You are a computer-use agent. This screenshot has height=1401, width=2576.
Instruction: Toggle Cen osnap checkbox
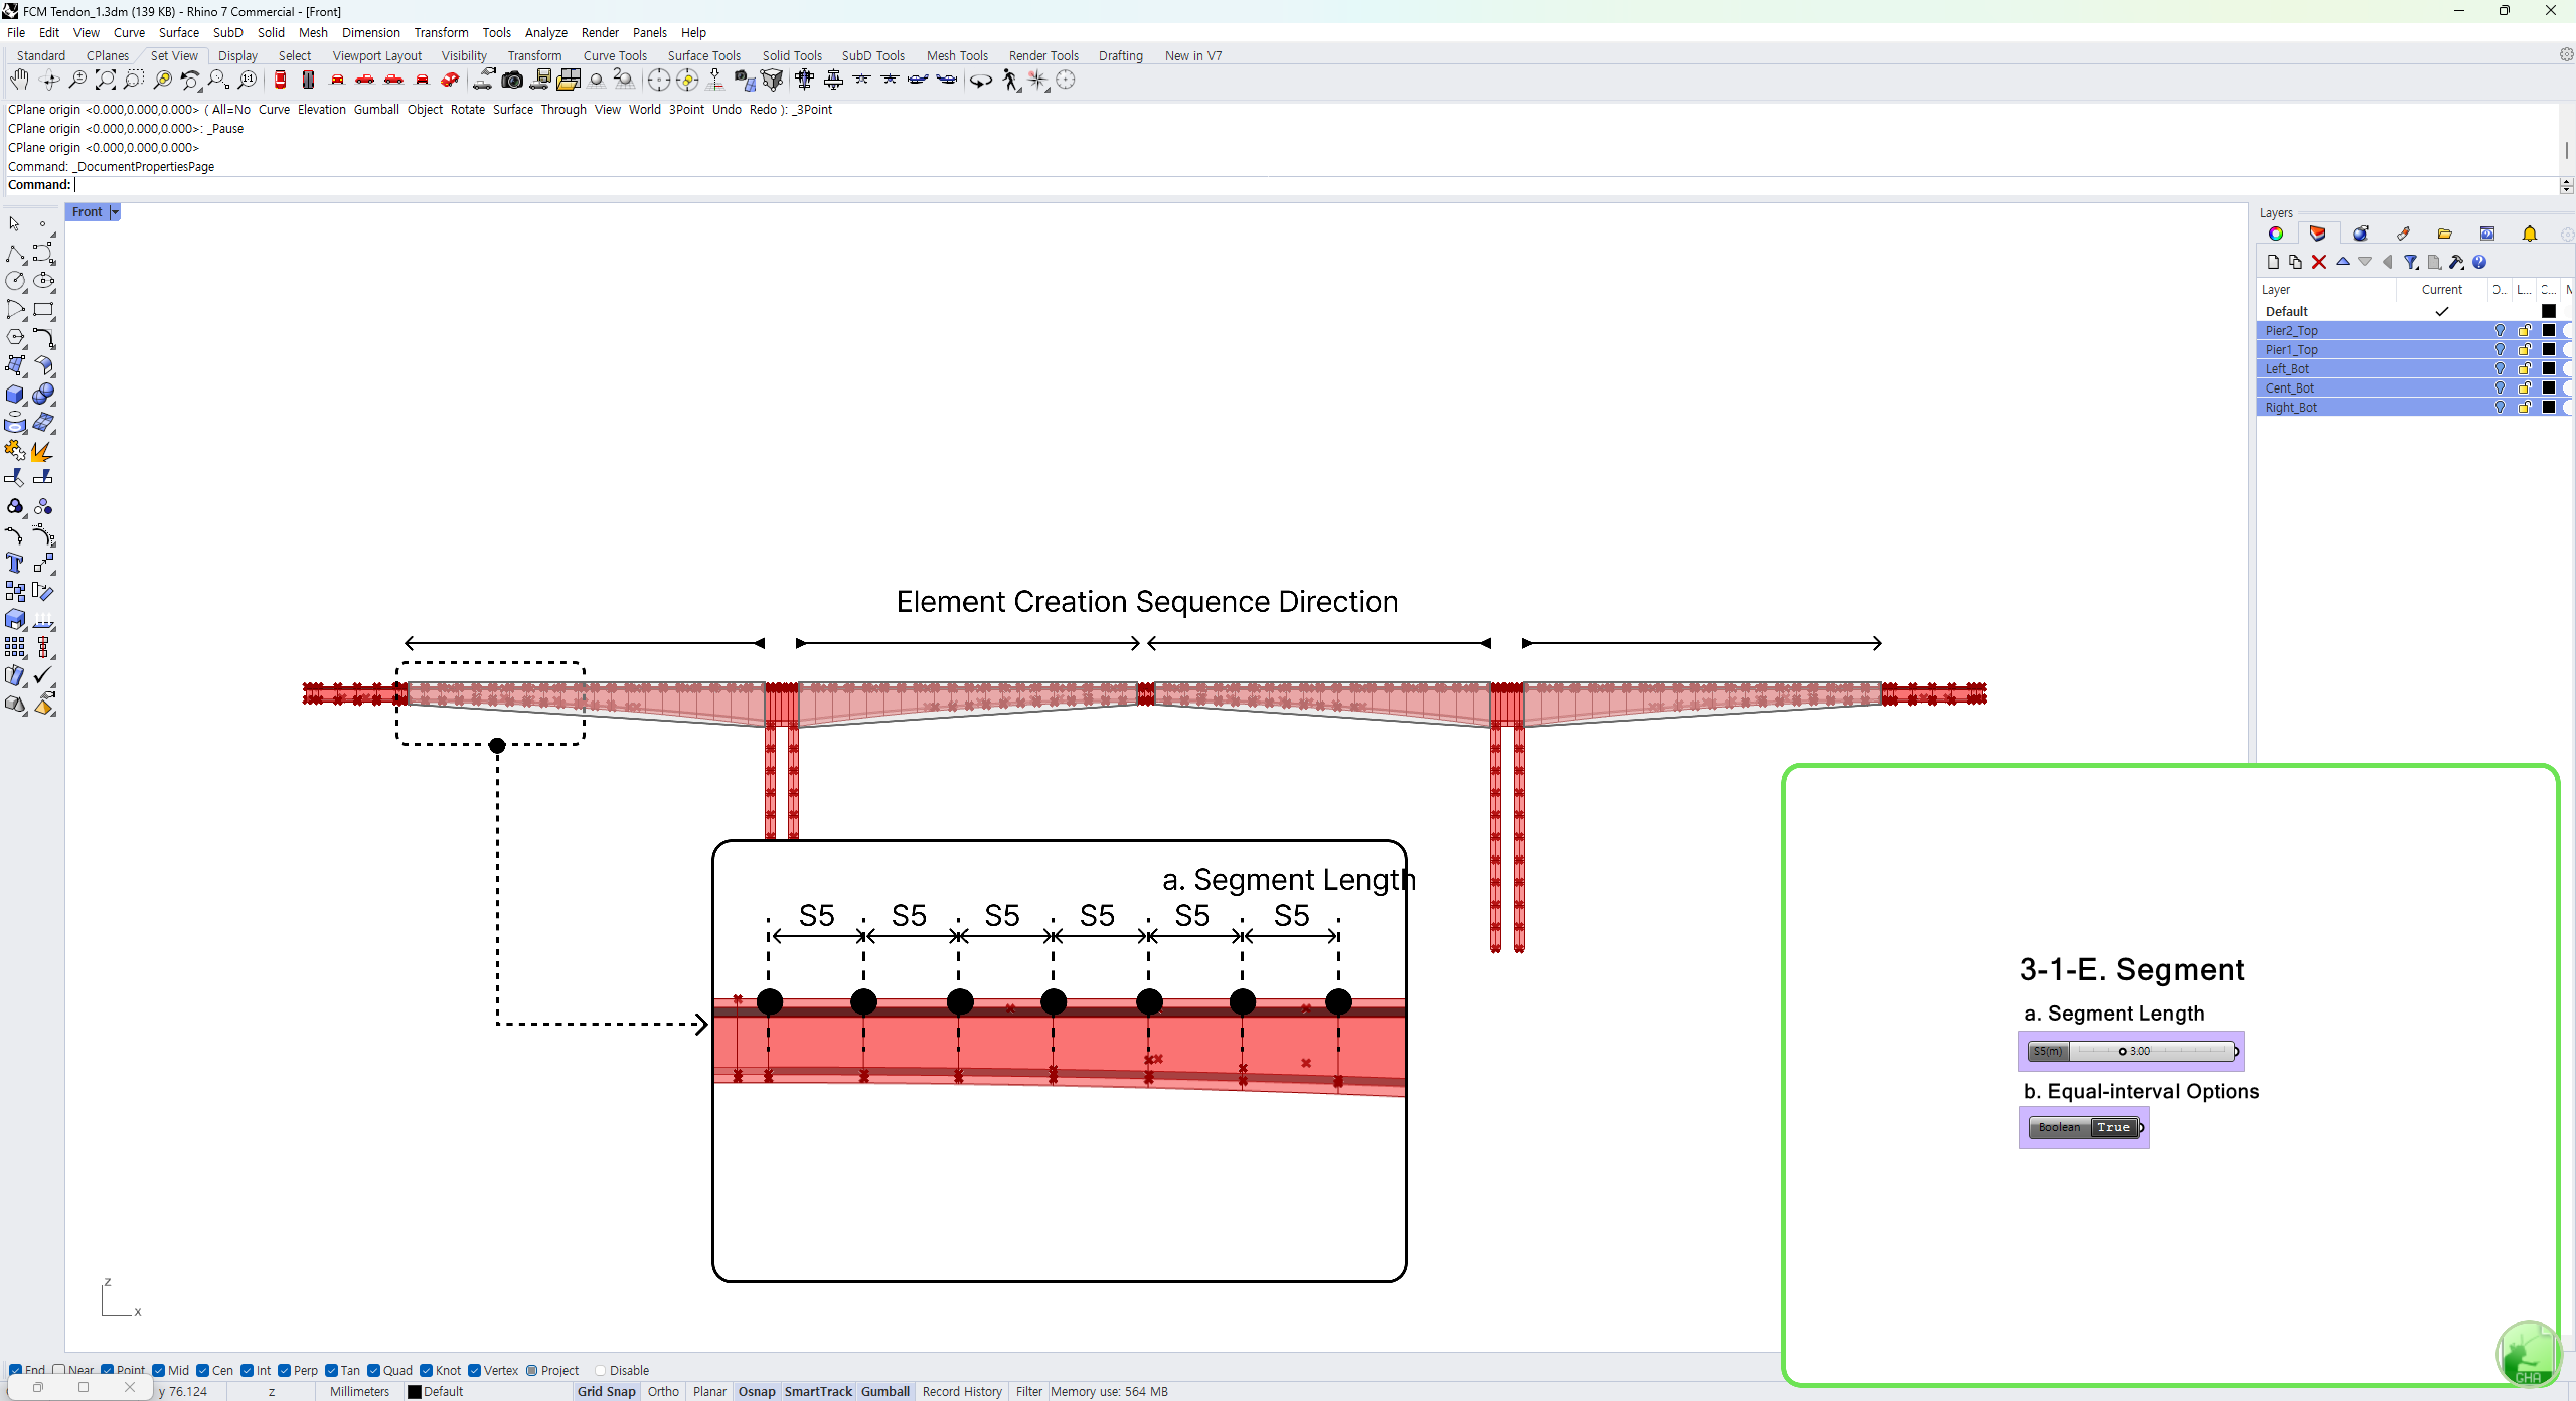[203, 1370]
